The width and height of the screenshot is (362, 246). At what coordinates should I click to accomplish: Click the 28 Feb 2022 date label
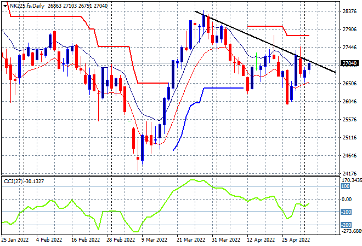[x=121, y=240]
